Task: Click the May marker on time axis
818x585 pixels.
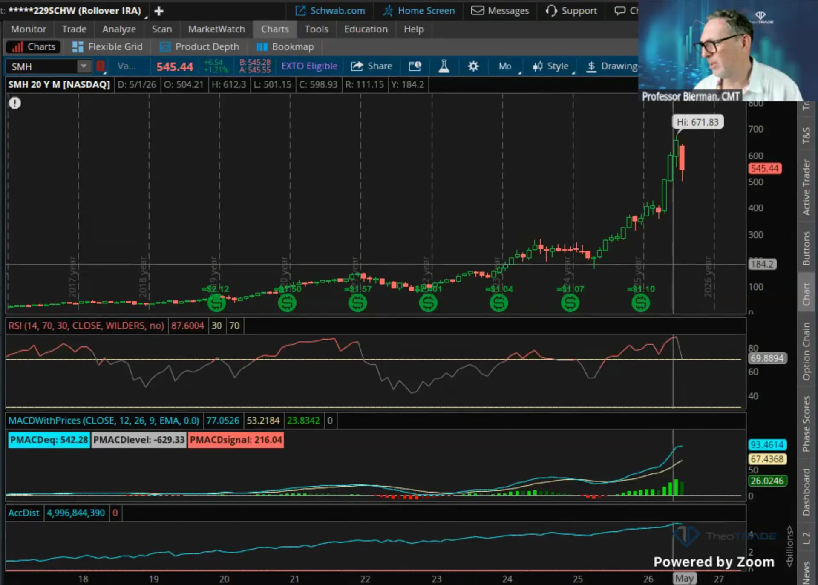Action: 684,578
